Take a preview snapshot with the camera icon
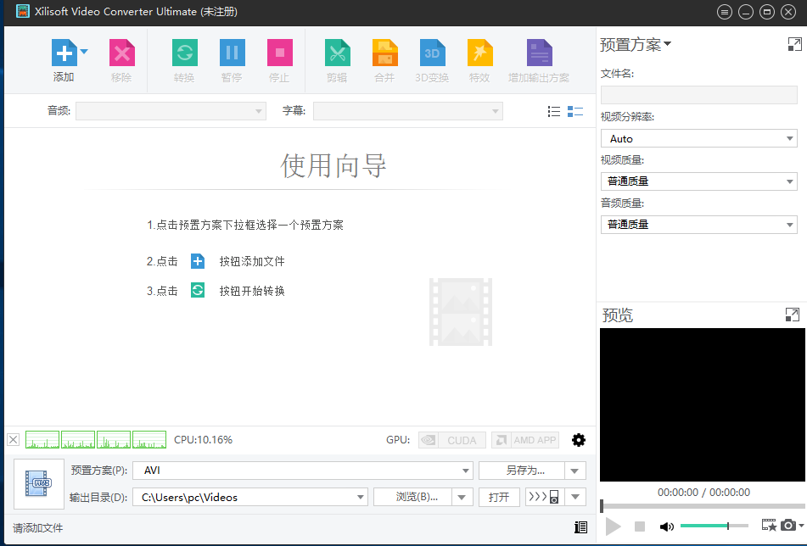This screenshot has width=807, height=546. coord(788,526)
